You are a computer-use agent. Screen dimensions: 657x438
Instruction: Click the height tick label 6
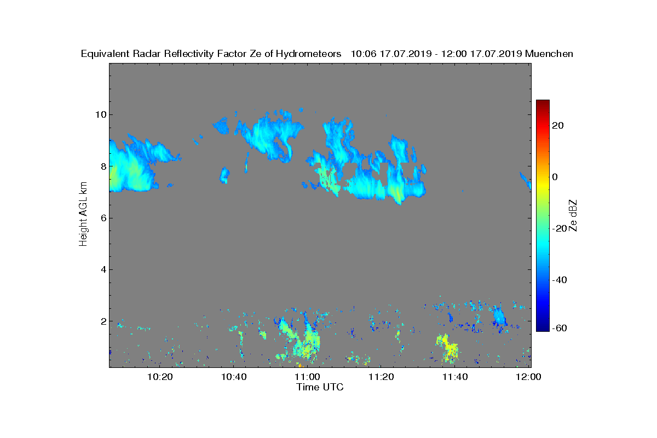click(102, 218)
